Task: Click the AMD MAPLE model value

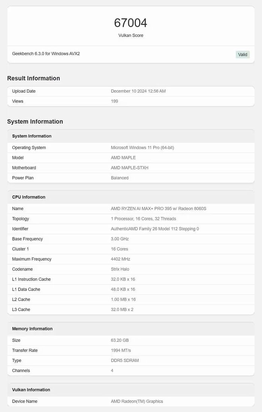Action: tap(123, 158)
